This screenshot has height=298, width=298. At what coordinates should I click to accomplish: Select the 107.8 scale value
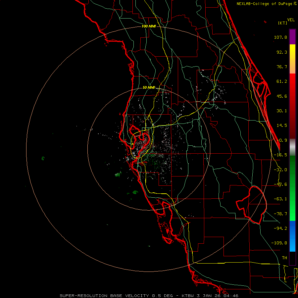(x=280, y=37)
